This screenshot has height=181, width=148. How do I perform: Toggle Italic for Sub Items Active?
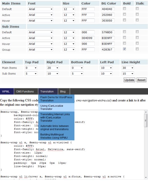click(137, 37)
